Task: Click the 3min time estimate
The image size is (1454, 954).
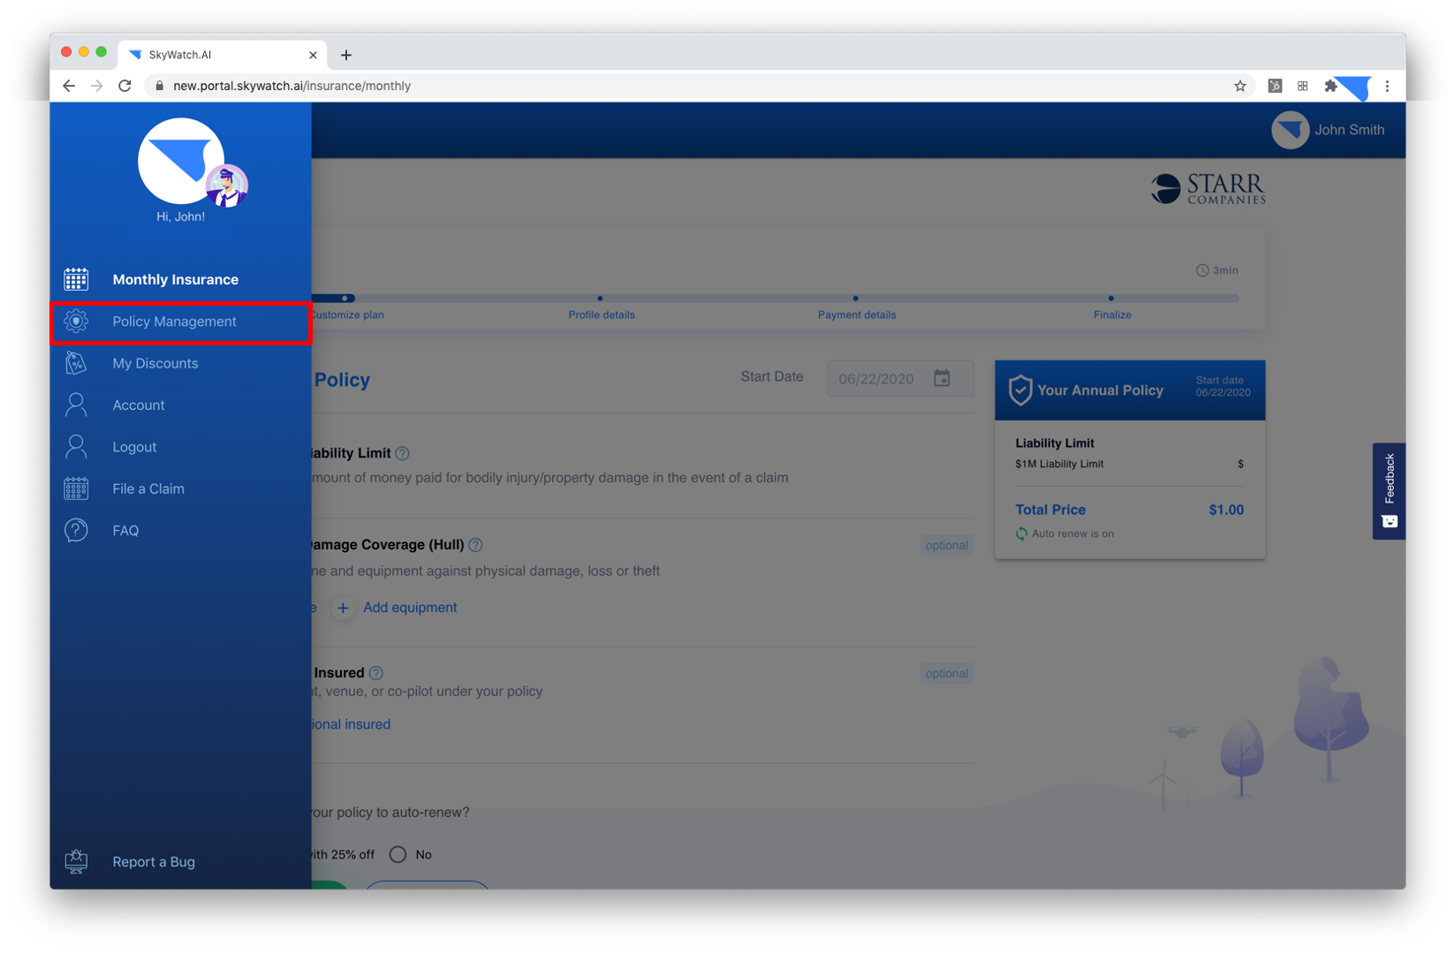Action: [1217, 270]
